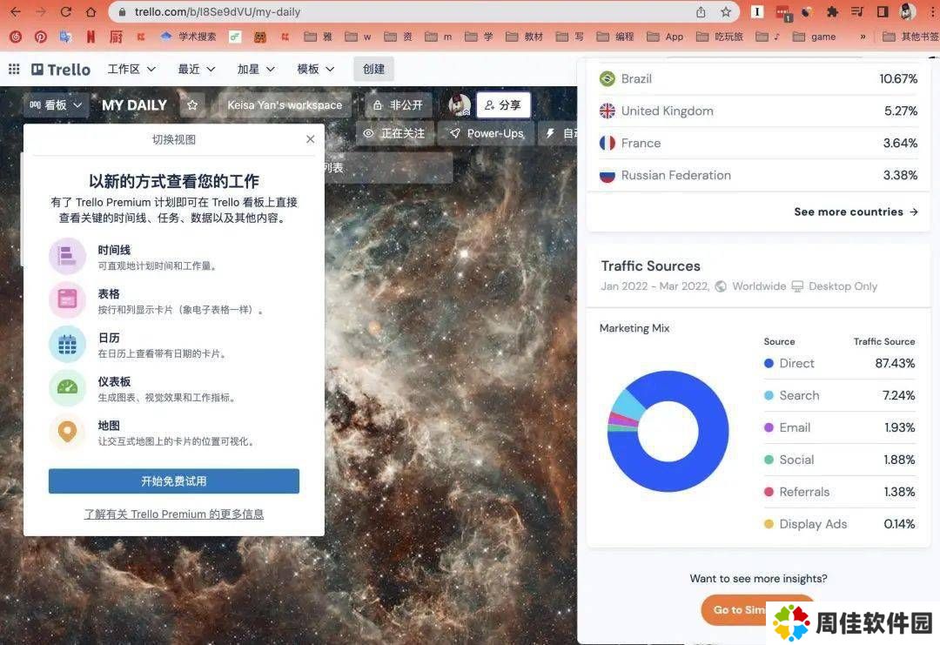Open the 看板 view switcher dropdown

point(56,105)
